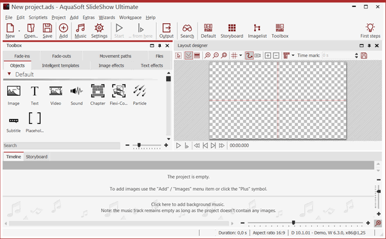Screen dimensions: 386x239
Task: Open First steps lightbulb help
Action: (371, 31)
